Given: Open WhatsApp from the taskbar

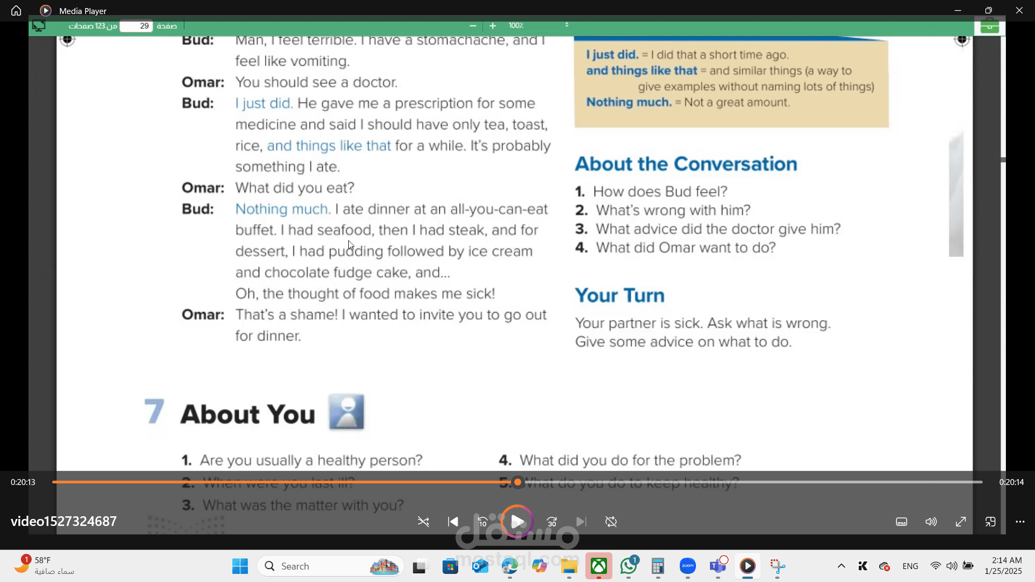Looking at the screenshot, I should [x=629, y=566].
